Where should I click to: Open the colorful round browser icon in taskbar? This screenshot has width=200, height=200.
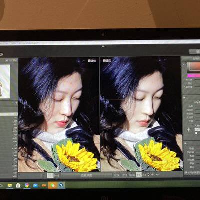pos(27,185)
